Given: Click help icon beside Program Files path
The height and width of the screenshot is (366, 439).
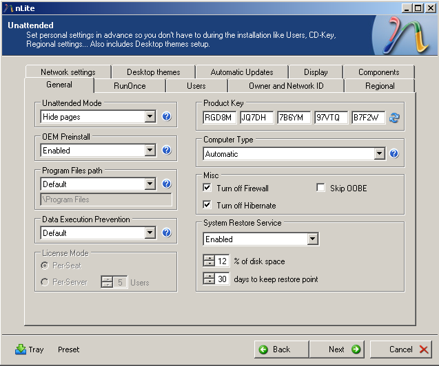Looking at the screenshot, I should coord(167,184).
